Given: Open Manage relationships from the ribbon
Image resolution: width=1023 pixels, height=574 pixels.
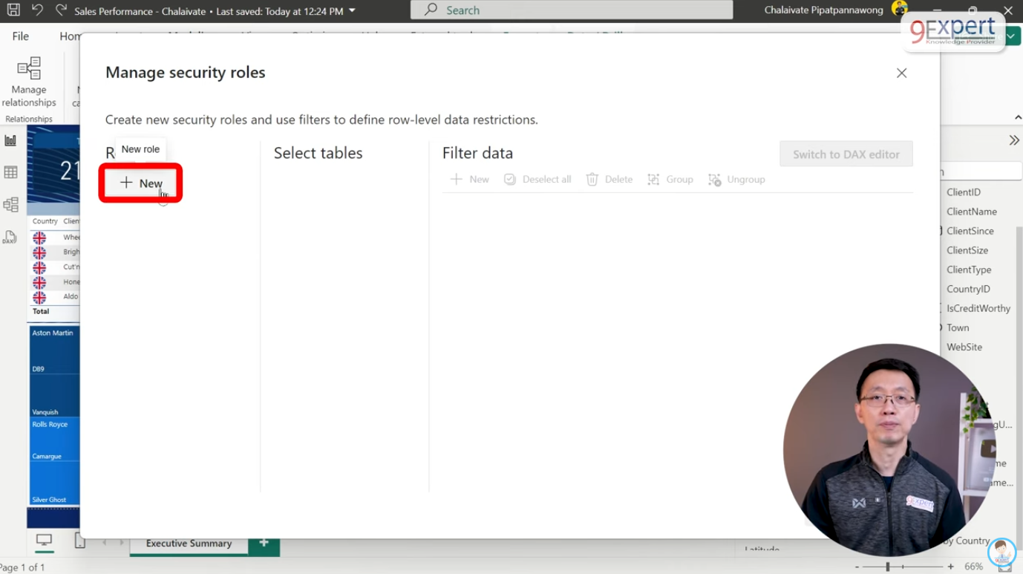Looking at the screenshot, I should pos(29,82).
